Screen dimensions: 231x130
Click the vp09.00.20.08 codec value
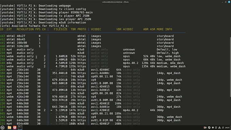[x=102, y=93]
